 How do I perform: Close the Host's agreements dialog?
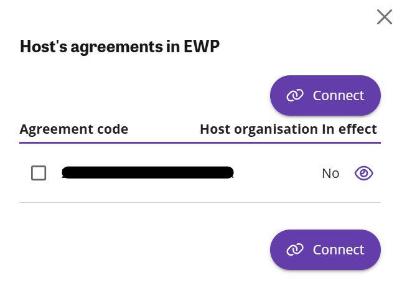385,17
